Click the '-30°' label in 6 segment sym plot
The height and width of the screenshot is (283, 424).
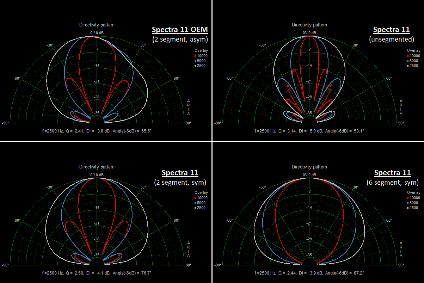click(x=263, y=187)
